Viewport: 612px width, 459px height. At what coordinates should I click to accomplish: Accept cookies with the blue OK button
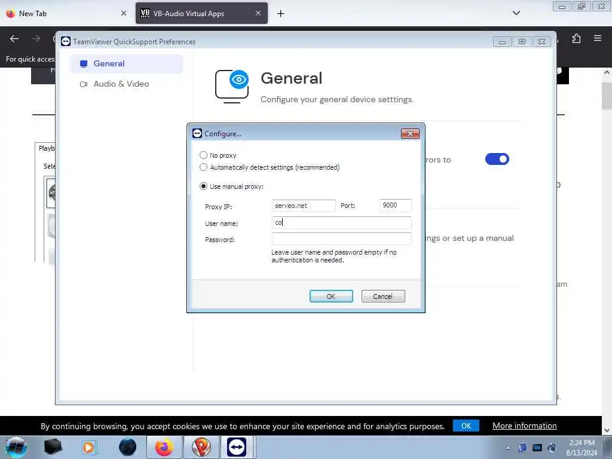[x=466, y=426]
